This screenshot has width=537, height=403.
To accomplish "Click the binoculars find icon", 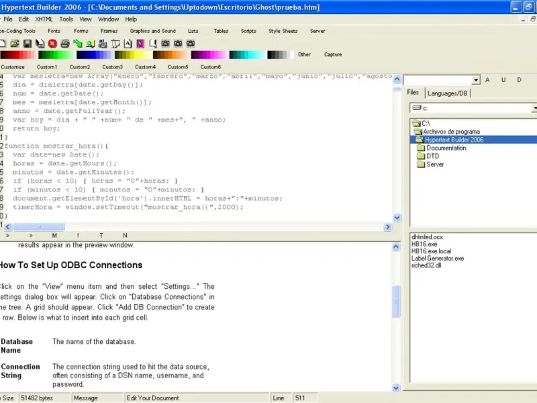I will pos(165,43).
